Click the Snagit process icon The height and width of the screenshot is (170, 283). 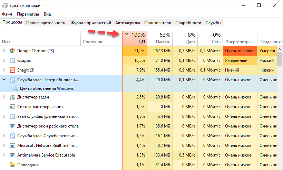[x=12, y=70]
